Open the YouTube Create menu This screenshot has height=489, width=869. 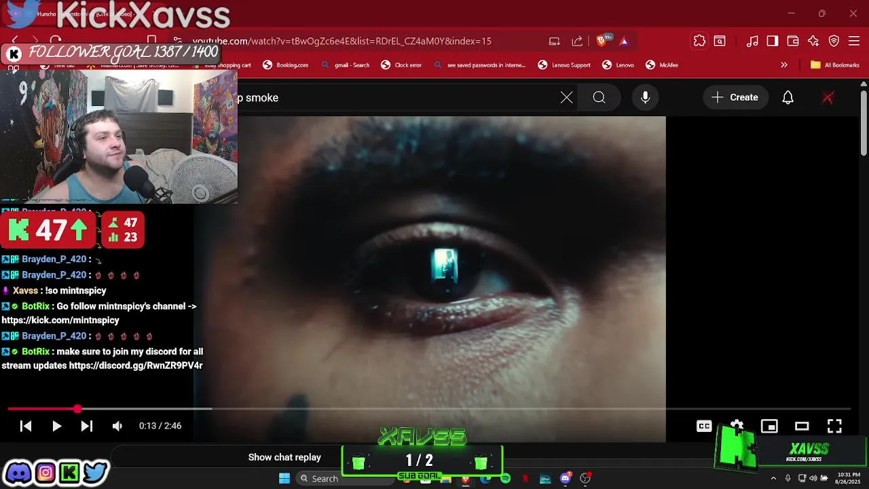coord(735,98)
